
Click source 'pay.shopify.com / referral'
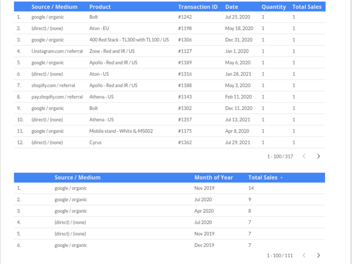pos(57,97)
